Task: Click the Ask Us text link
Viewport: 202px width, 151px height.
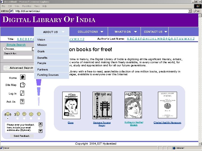Action: pos(11,102)
